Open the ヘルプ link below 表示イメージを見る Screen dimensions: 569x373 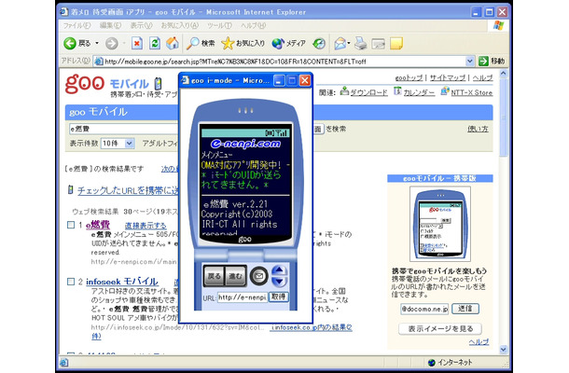point(479,342)
